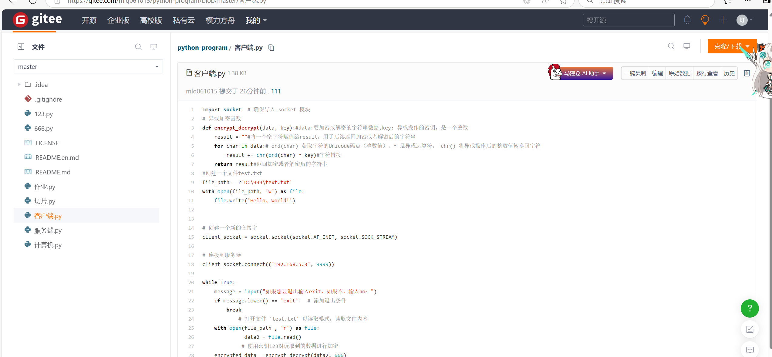Click the 一键复制 button
772x357 pixels.
click(x=635, y=73)
